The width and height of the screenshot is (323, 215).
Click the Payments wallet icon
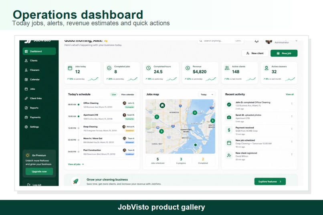[26, 117]
